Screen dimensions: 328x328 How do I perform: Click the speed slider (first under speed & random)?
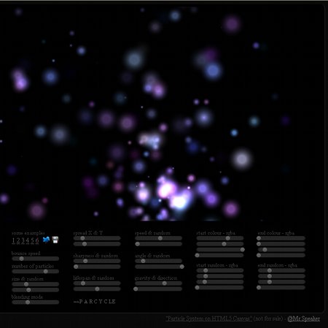(158, 238)
